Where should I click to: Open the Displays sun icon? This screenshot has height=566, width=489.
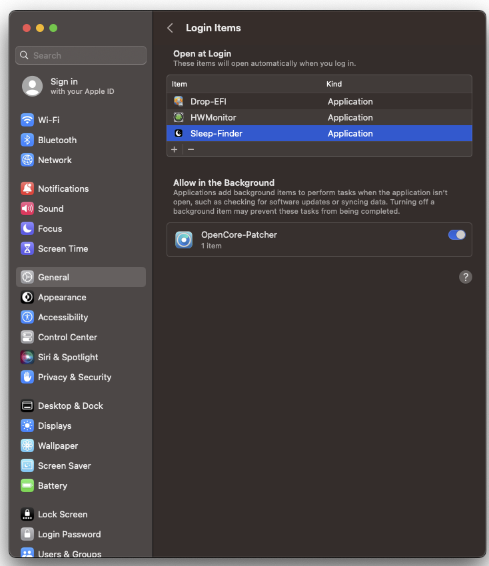click(27, 426)
